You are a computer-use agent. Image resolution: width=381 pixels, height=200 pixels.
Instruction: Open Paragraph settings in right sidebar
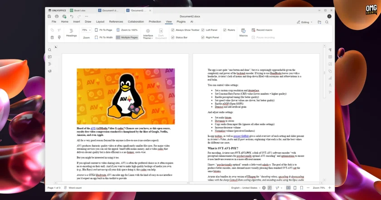point(330,50)
